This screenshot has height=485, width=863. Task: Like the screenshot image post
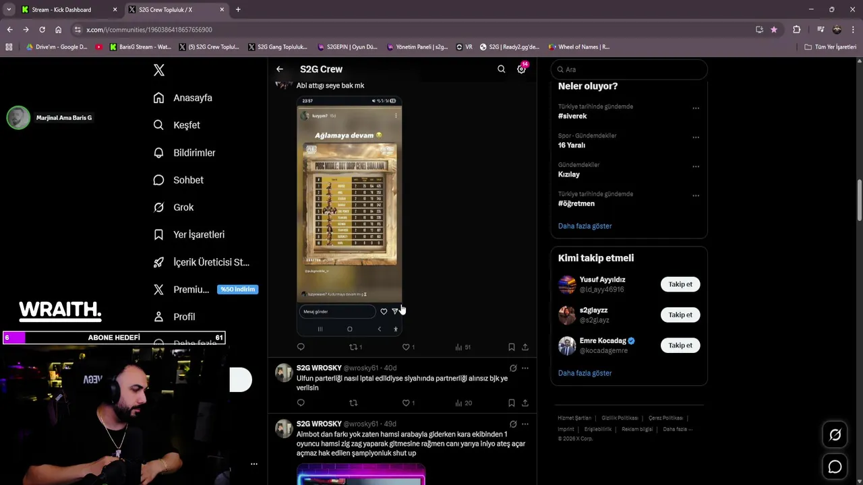point(409,347)
